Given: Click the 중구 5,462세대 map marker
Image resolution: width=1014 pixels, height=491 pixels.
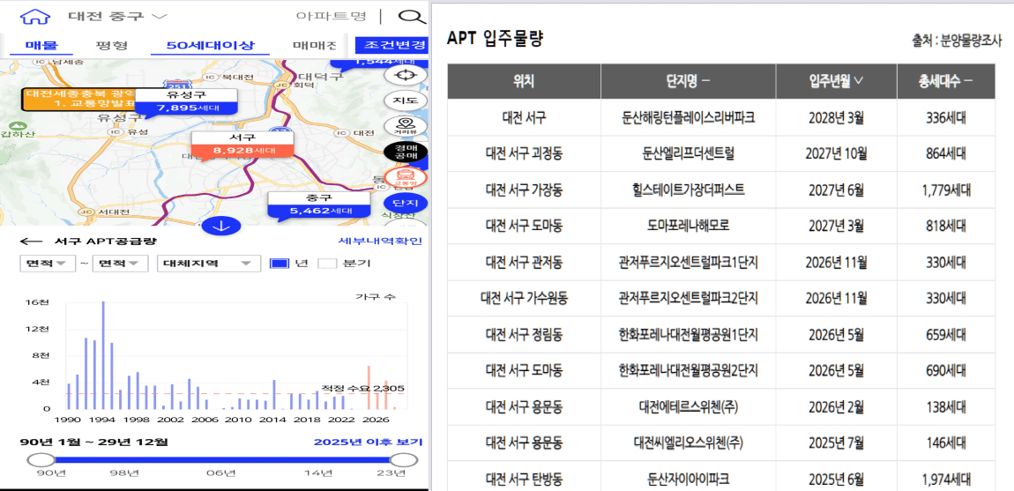Looking at the screenshot, I should 319,205.
